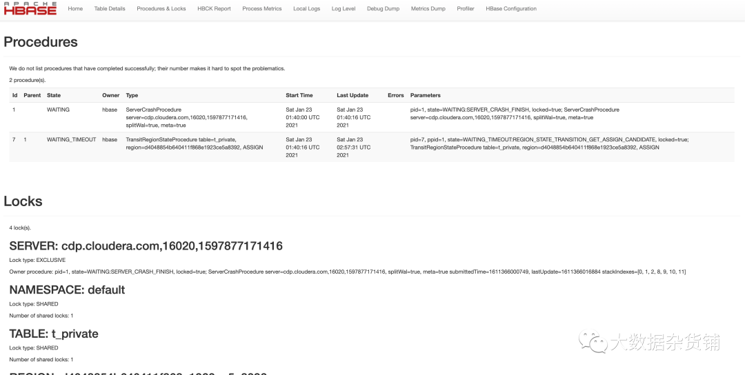Screen dimensions: 745x375
Task: Click the pid=1 parameters cell
Action: click(515, 114)
